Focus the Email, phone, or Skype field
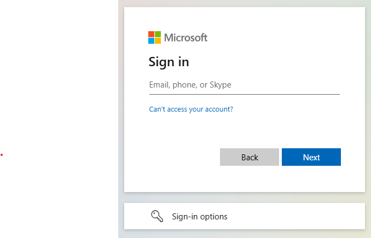This screenshot has width=371, height=238. click(x=244, y=85)
